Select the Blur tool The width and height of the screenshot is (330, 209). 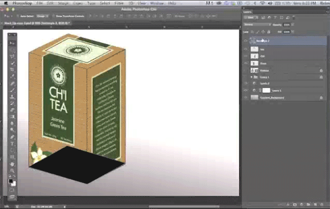click(x=12, y=123)
